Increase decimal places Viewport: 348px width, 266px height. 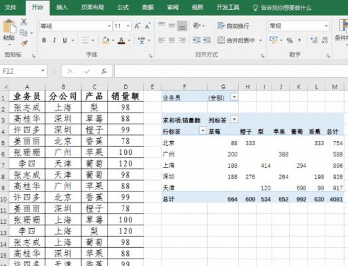click(314, 40)
